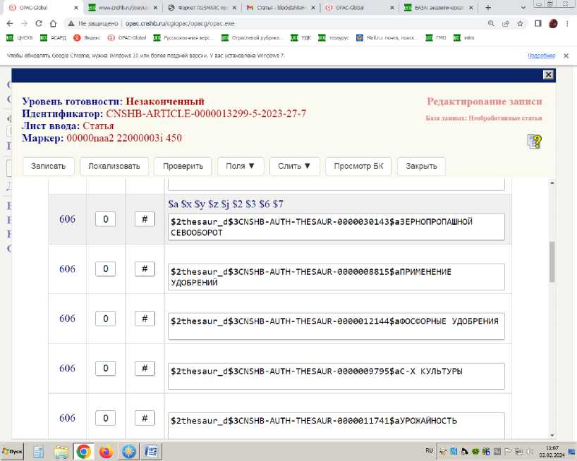Click 606 tag of С-Х КУЛЬТУРЫ row

point(67,368)
